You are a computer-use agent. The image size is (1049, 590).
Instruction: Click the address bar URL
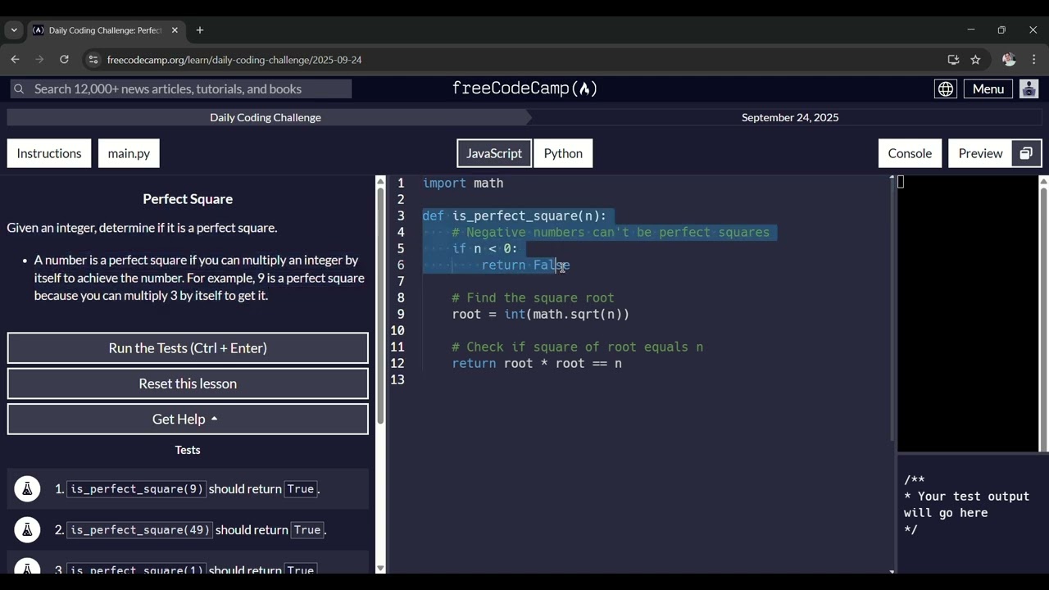point(234,60)
